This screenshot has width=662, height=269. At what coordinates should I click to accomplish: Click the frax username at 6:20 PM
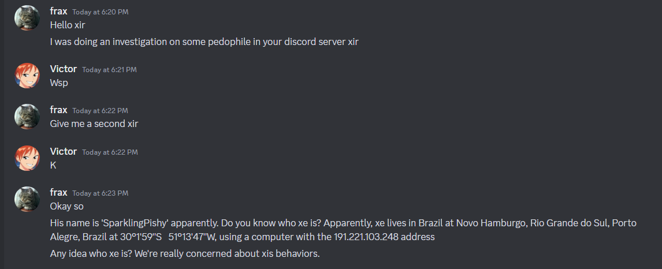click(58, 12)
